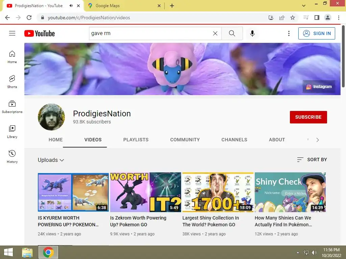Click the taskbar clock and date

point(331,253)
